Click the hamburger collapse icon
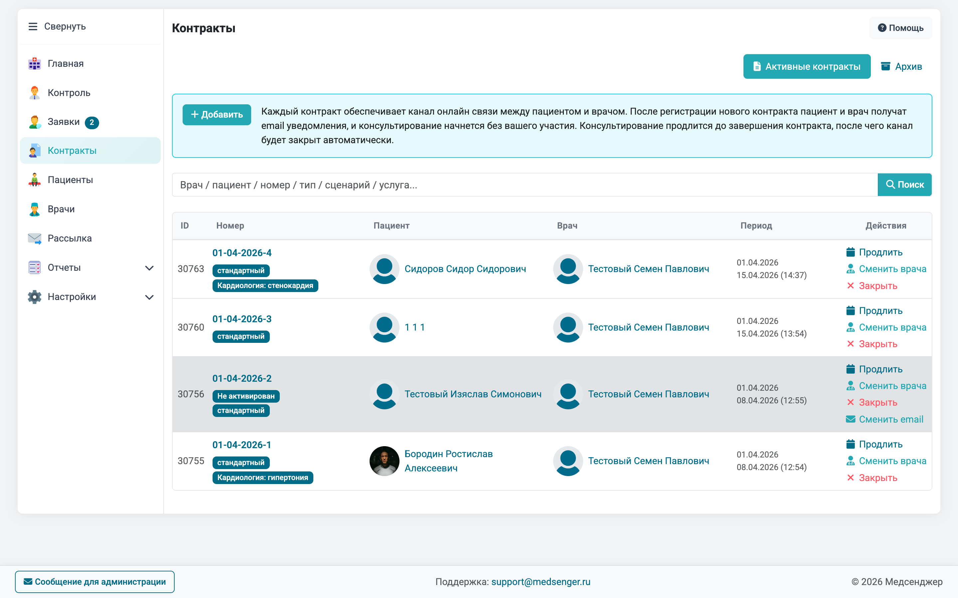958x598 pixels. [33, 27]
